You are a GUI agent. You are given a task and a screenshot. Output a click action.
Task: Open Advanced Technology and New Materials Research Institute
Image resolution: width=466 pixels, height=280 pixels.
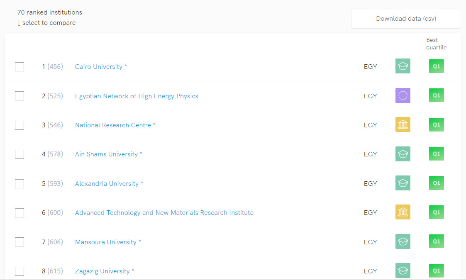click(x=164, y=213)
